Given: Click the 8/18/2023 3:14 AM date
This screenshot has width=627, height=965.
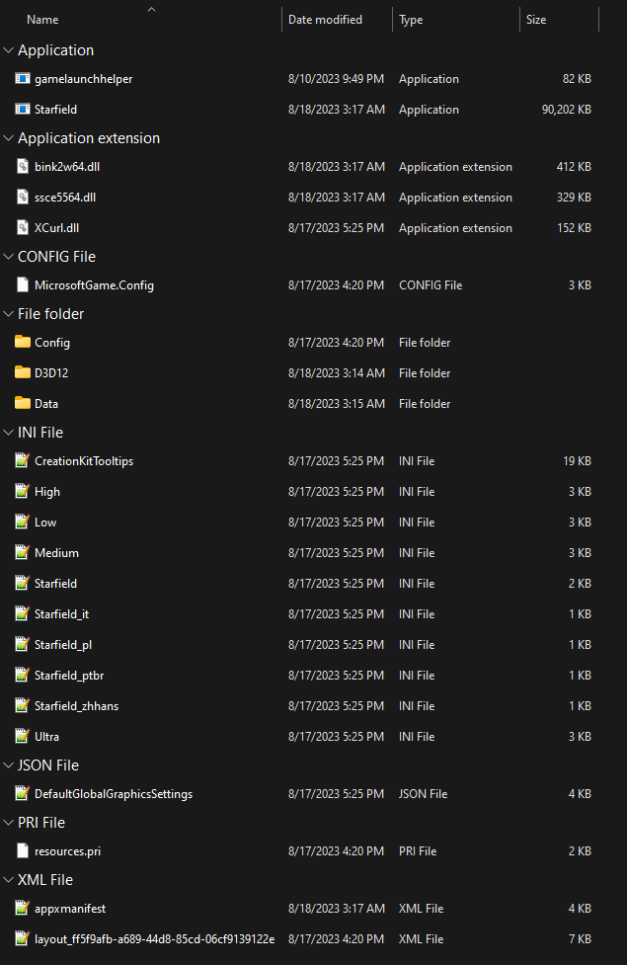Looking at the screenshot, I should (x=337, y=373).
